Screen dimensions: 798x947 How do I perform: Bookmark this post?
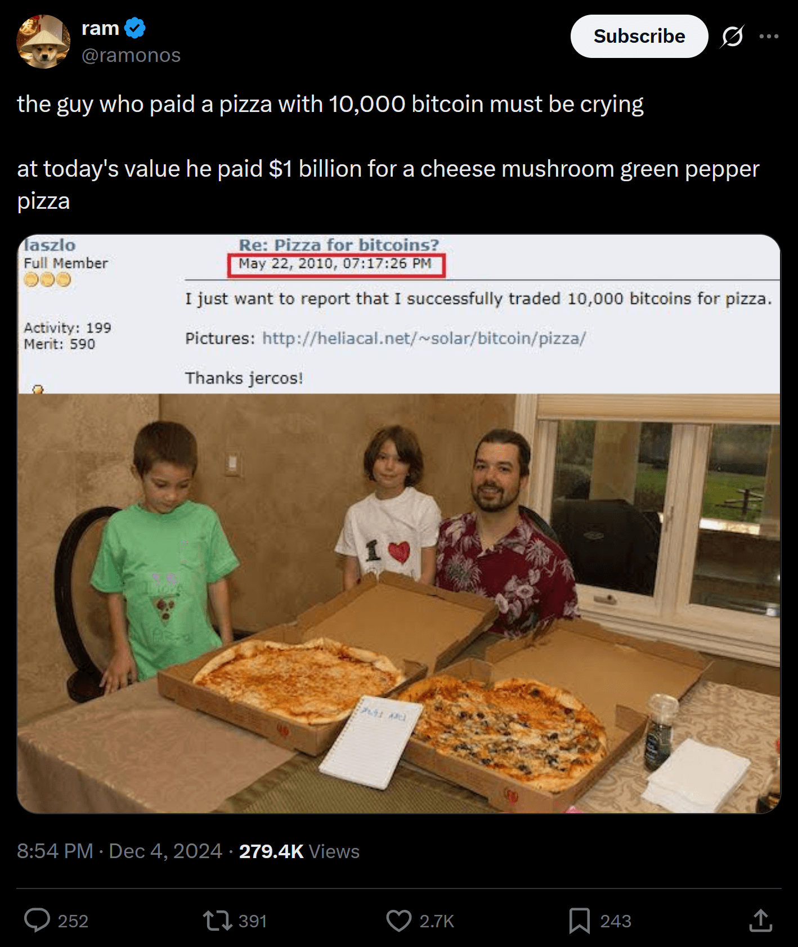click(579, 921)
